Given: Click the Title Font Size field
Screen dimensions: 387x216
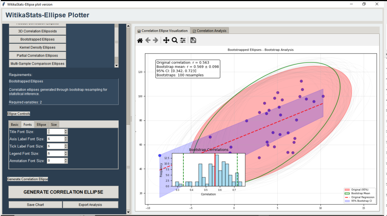Looking at the screenshot, I should pyautogui.click(x=56, y=132).
